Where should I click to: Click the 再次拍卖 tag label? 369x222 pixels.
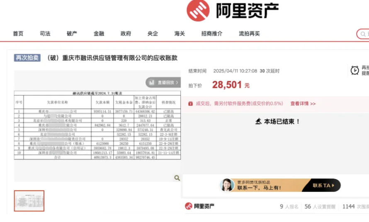[27, 58]
